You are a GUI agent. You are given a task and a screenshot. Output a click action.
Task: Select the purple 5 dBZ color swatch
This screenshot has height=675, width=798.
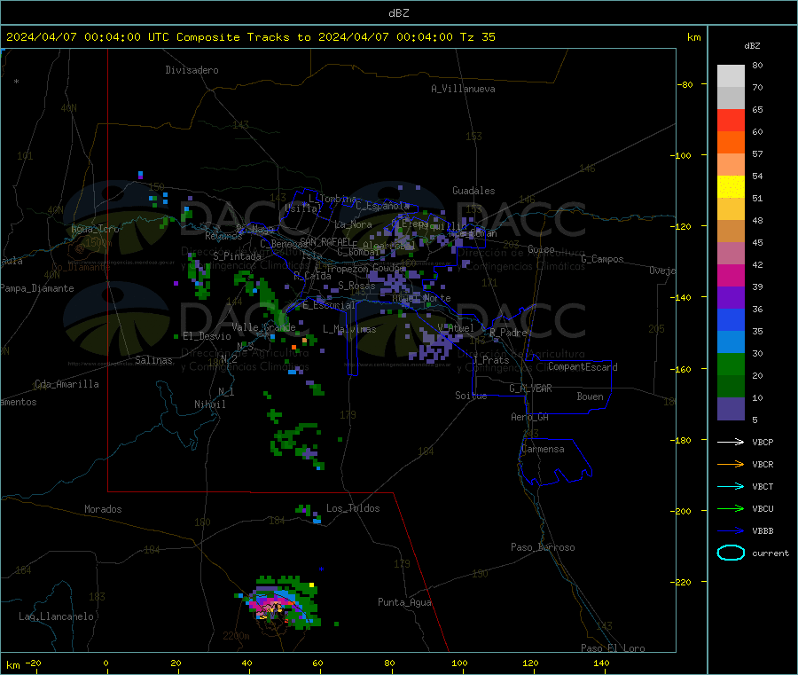click(x=731, y=409)
